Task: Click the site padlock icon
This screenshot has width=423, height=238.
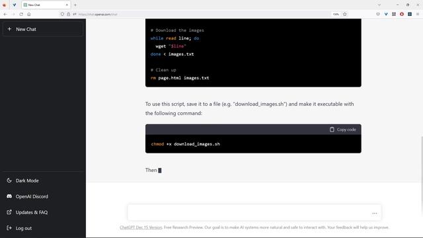Action: (x=69, y=14)
